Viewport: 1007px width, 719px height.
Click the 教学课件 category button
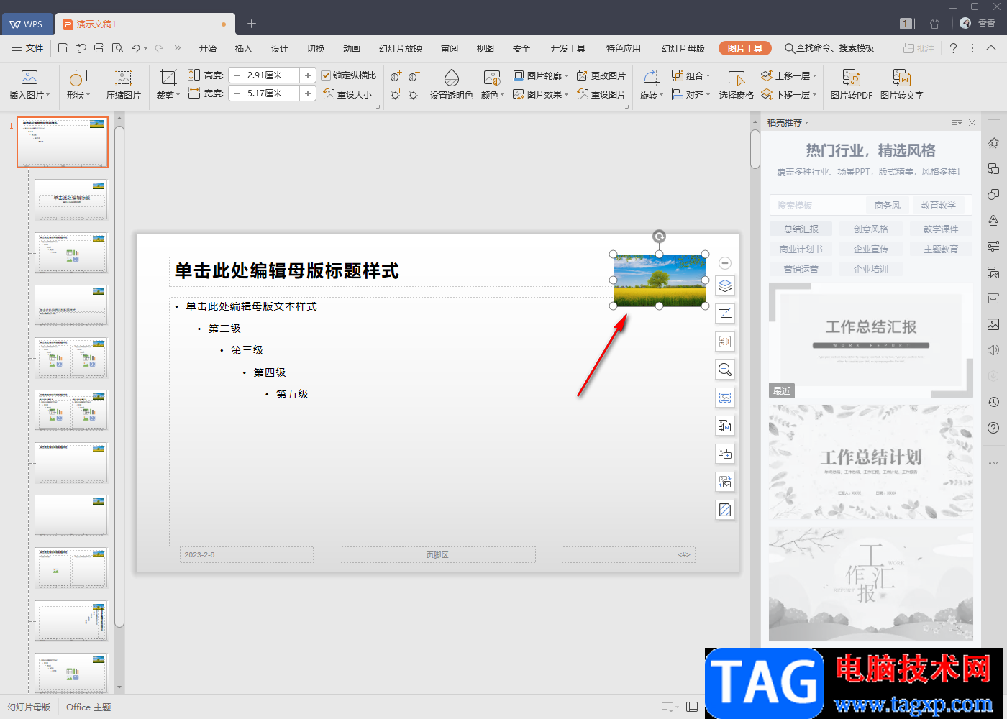click(x=941, y=229)
